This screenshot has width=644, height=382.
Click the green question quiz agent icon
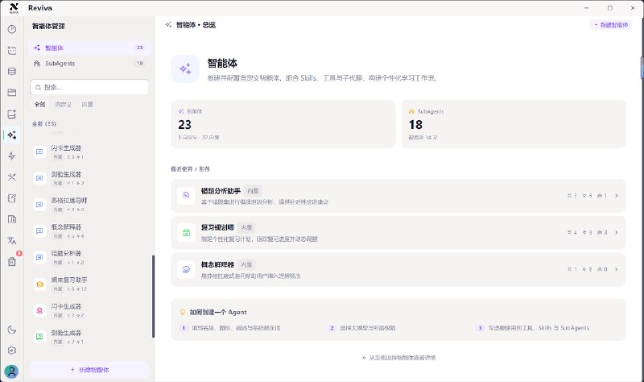[x=39, y=337]
